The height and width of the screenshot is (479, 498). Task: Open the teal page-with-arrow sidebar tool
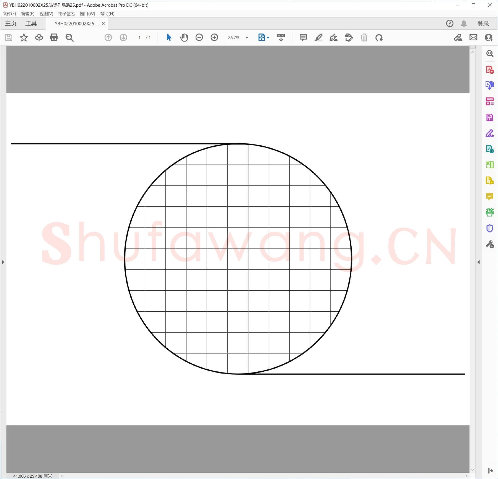pyautogui.click(x=490, y=149)
